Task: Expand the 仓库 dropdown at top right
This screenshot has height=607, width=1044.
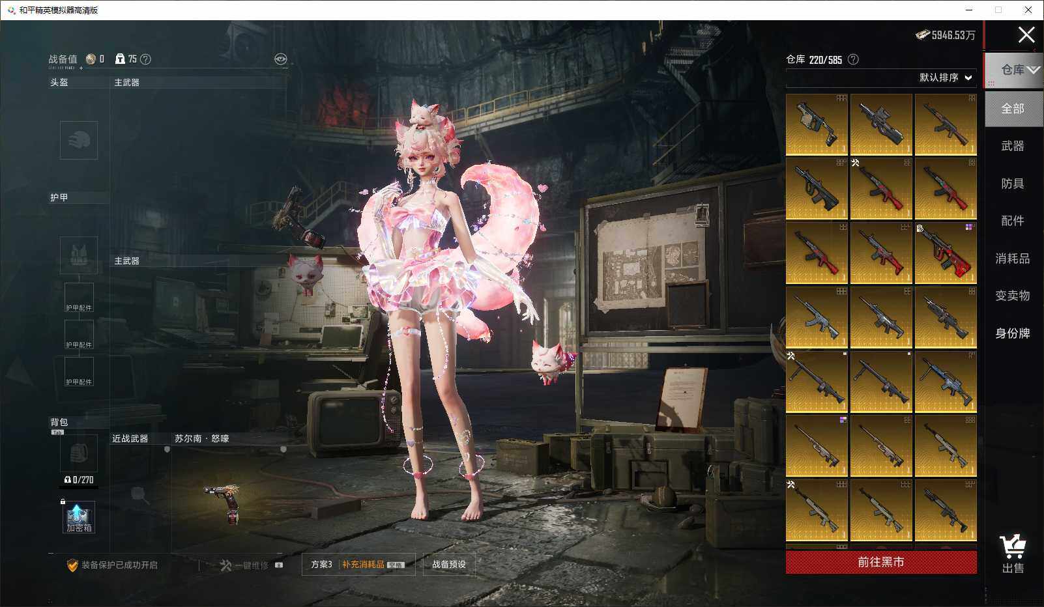Action: tap(1014, 70)
